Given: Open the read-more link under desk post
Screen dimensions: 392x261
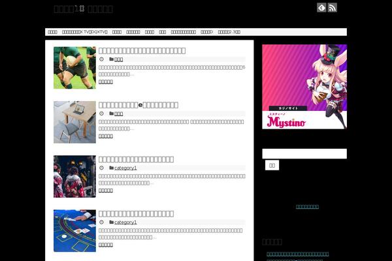Looking at the screenshot, I should [x=106, y=136].
